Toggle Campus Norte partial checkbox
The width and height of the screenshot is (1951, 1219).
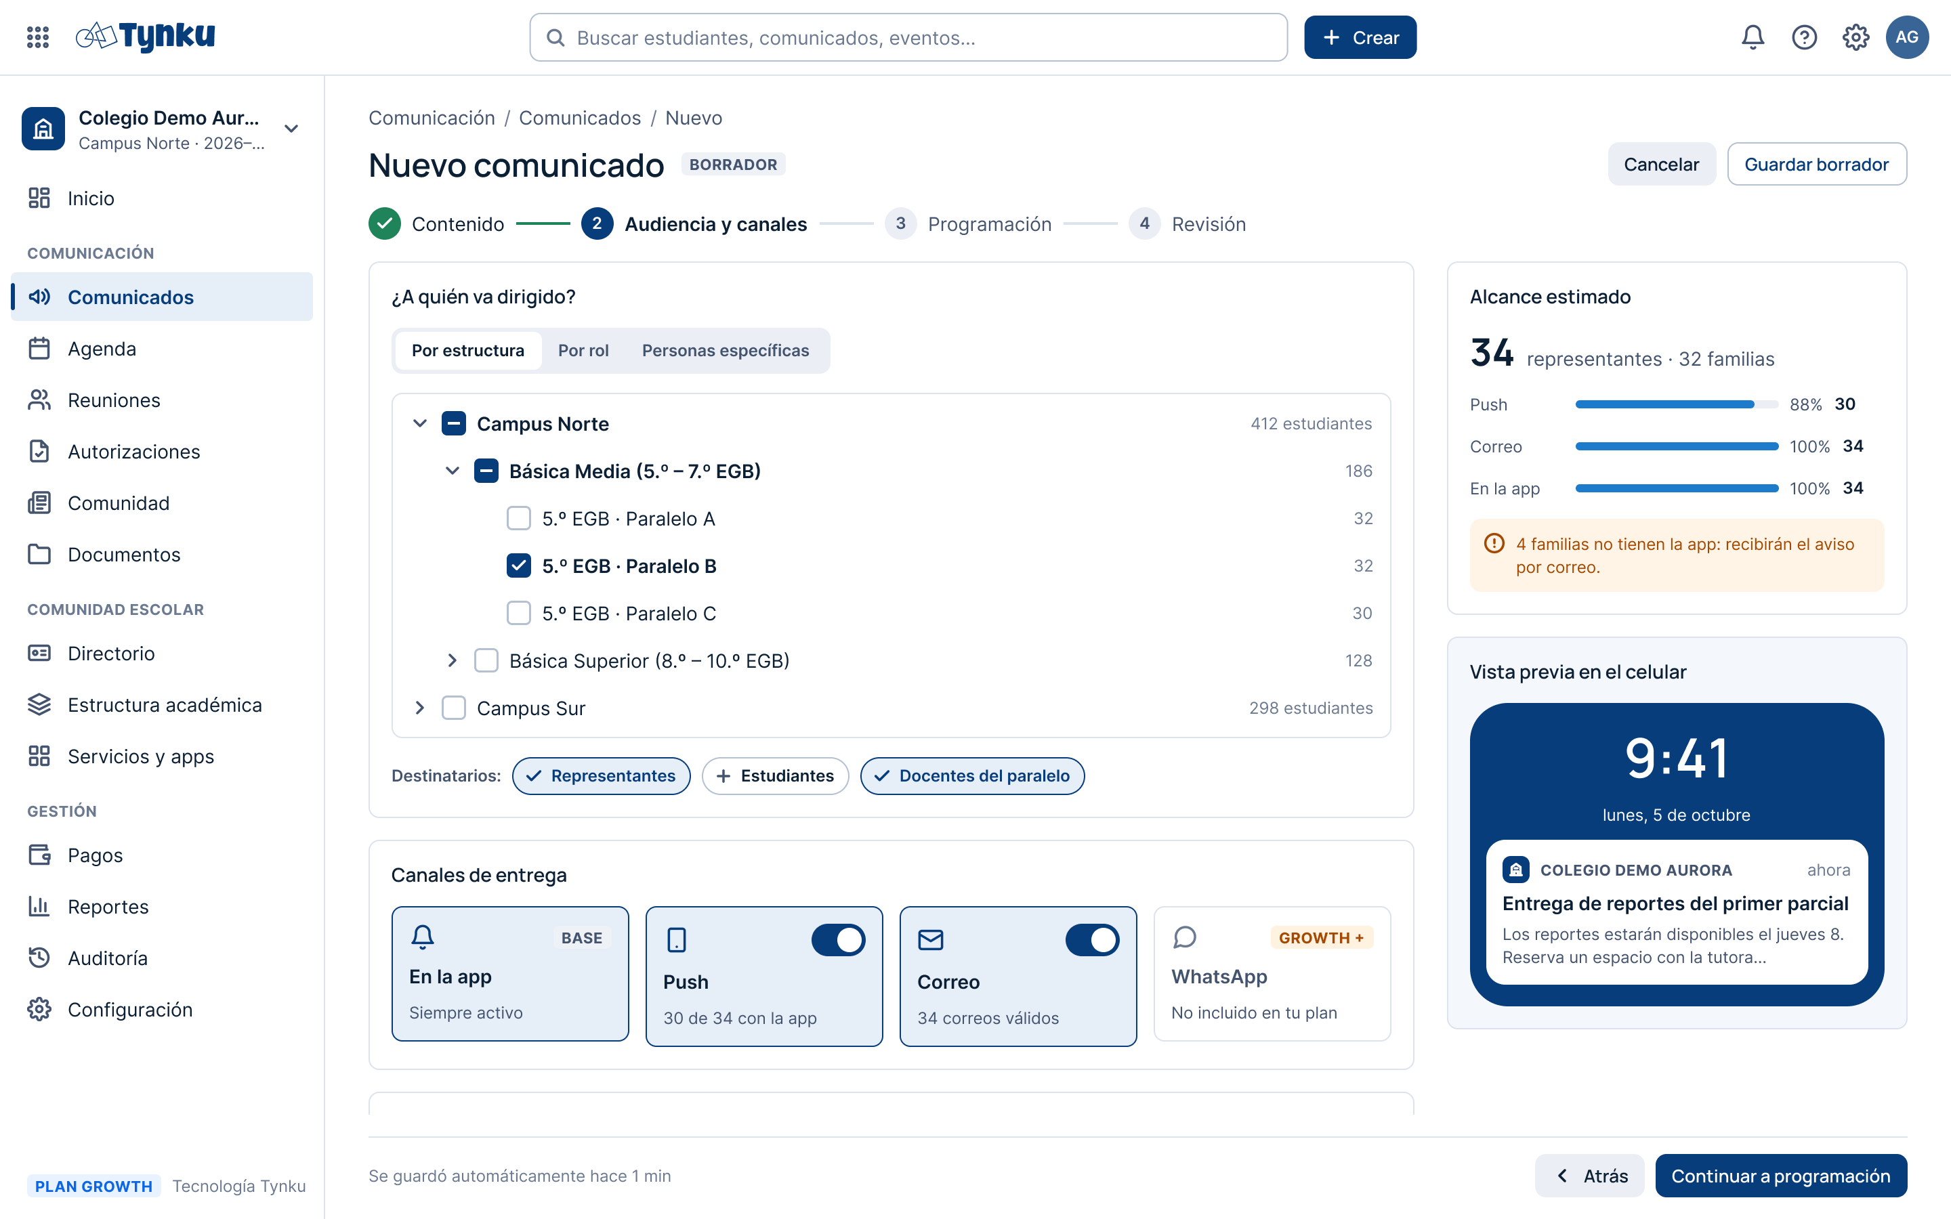(x=454, y=423)
